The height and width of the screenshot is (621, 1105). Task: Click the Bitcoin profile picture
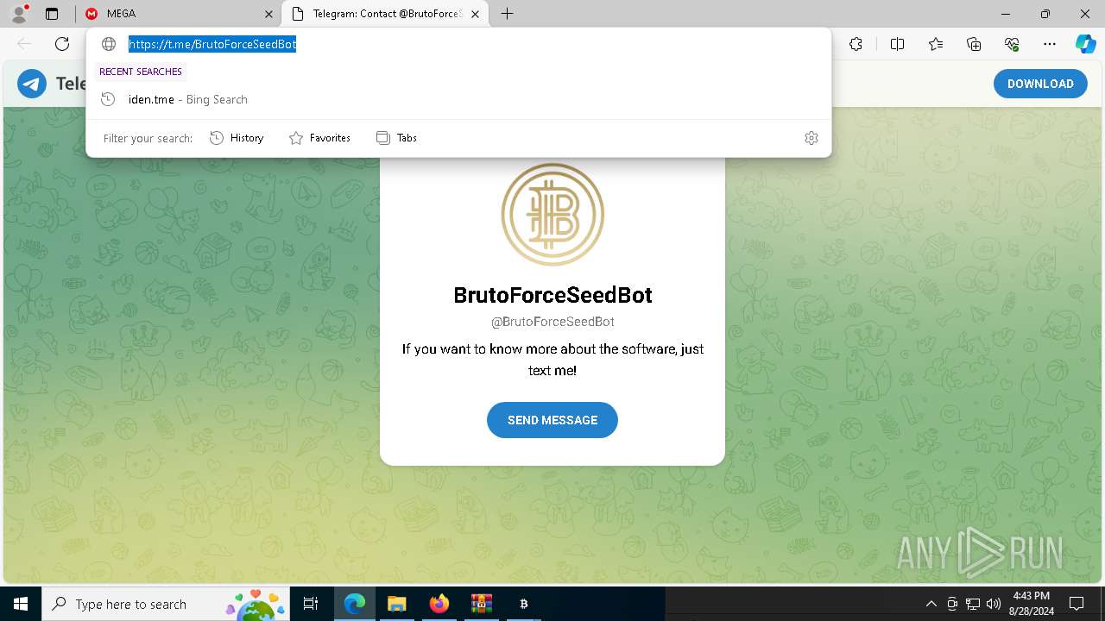point(552,214)
